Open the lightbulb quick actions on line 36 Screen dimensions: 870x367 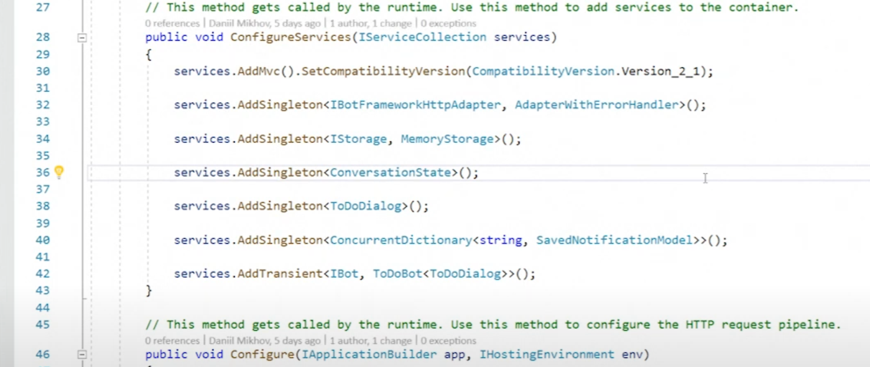pyautogui.click(x=59, y=172)
